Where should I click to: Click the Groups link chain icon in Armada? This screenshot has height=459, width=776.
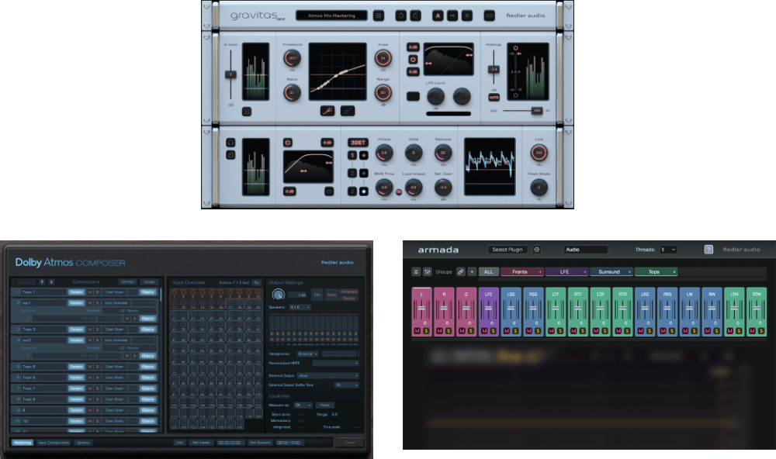[x=460, y=271]
